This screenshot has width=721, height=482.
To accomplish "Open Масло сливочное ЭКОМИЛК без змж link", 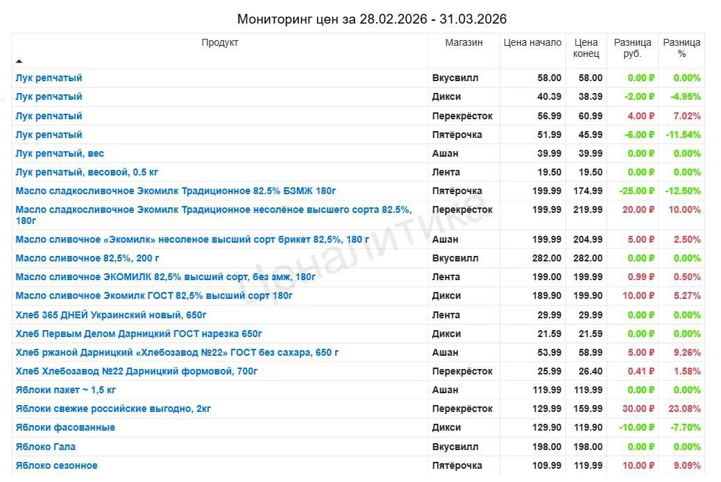I will click(x=166, y=277).
